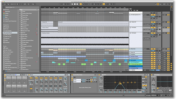The width and height of the screenshot is (177, 99).
Task: Toggle the Automation Arm button
Action: click(83, 4)
